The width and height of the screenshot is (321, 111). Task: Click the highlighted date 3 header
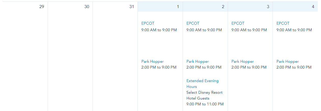250,7
